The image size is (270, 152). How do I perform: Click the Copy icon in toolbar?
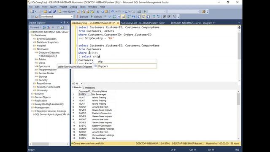coord(102,11)
